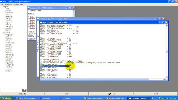Open the Navigation menu
Screen dimensions: 178x100
8,4
